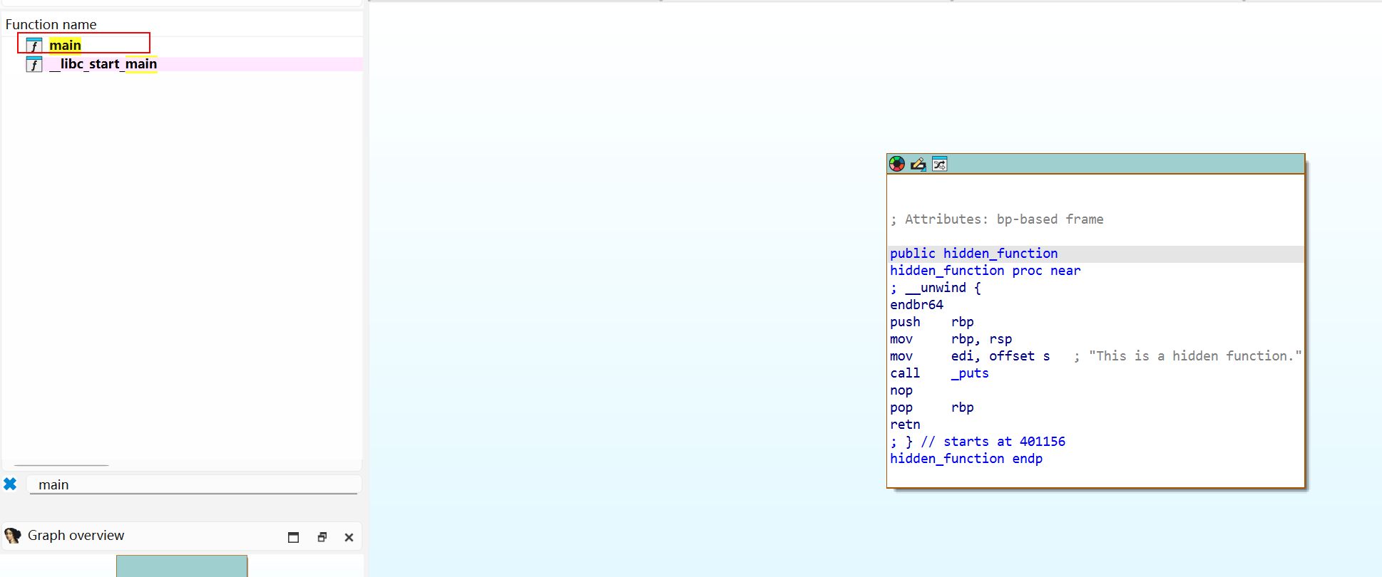Click the function icon beside __libc_start_main

coord(34,64)
